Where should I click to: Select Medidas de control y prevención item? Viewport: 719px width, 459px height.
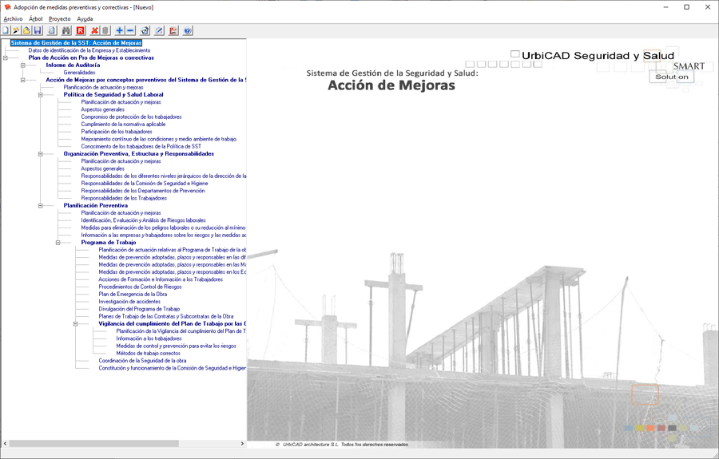[x=176, y=346]
